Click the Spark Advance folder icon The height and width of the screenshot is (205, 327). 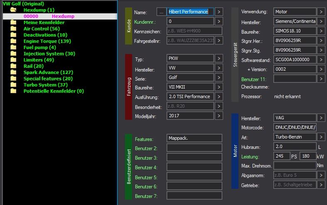13,72
